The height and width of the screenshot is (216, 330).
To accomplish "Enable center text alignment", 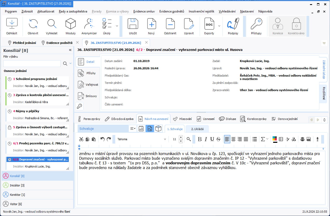I will 233,139.
